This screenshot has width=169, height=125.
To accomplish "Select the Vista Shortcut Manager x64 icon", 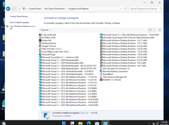I will [101, 77].
